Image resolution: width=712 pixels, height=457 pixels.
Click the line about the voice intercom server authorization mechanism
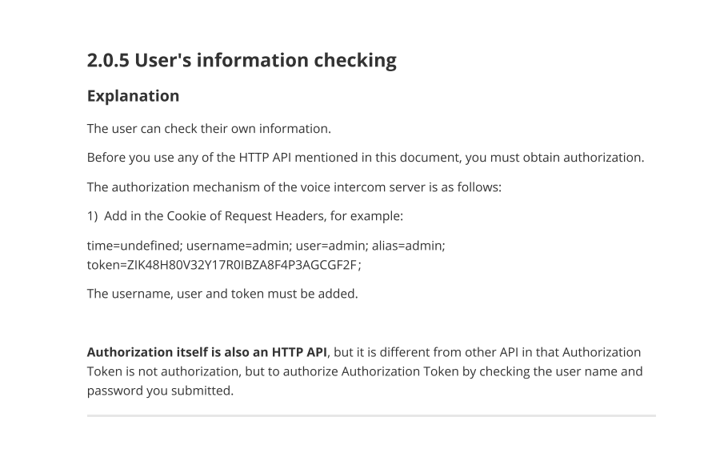click(294, 187)
